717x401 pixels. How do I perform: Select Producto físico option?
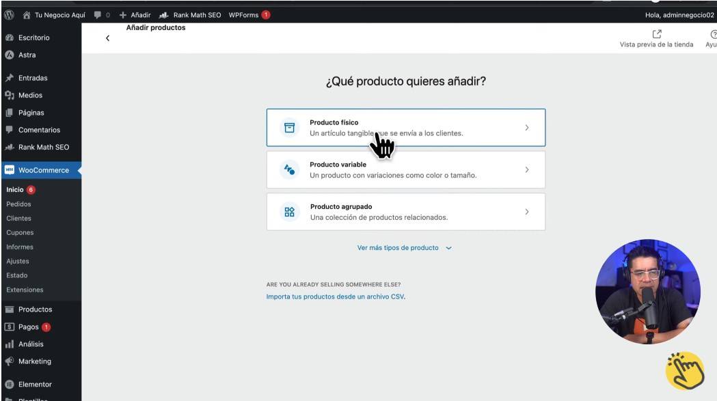(406, 128)
